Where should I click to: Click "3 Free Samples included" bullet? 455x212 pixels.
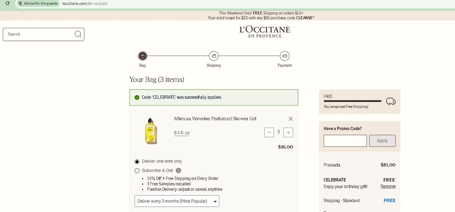[x=169, y=184]
